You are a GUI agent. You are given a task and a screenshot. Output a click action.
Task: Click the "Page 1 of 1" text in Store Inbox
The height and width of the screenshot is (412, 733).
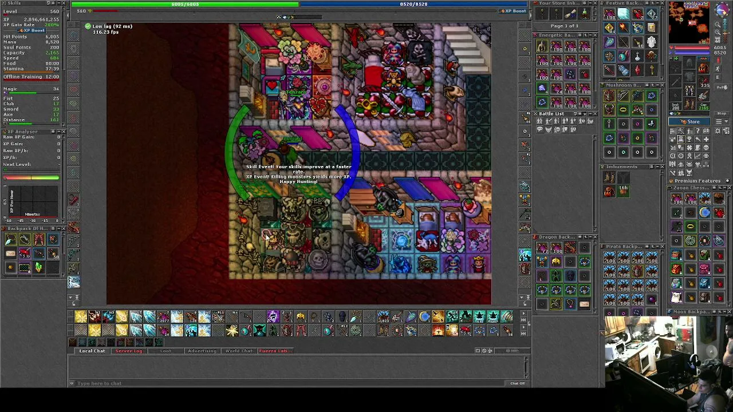(565, 26)
